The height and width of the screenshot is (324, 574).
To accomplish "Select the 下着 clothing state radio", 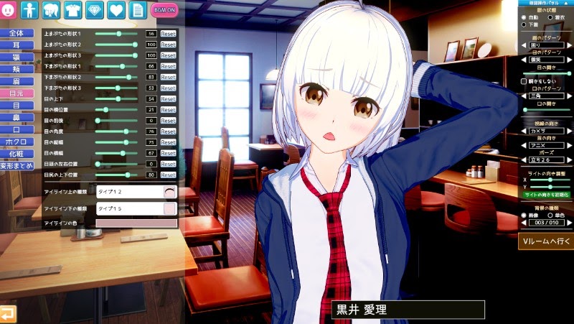I will tap(524, 24).
